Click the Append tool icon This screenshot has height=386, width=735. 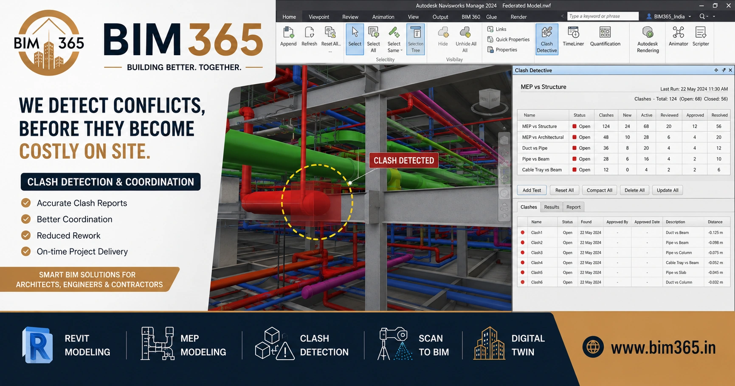(288, 32)
